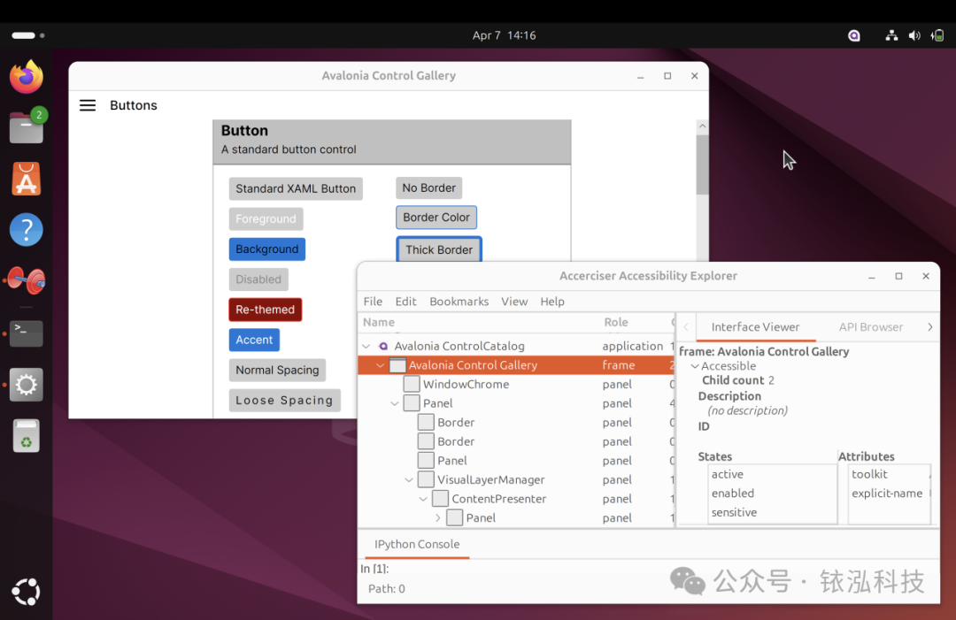Image resolution: width=956 pixels, height=620 pixels.
Task: Open the Trash in the dock
Action: (x=27, y=435)
